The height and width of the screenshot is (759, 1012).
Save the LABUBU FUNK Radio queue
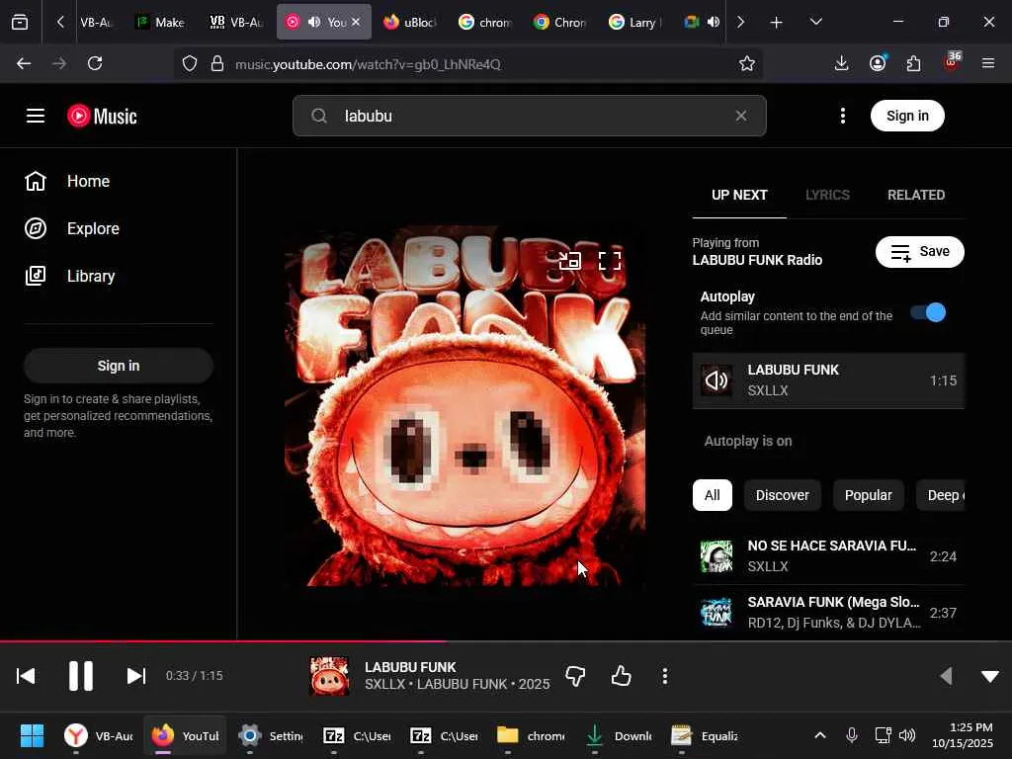pyautogui.click(x=920, y=252)
